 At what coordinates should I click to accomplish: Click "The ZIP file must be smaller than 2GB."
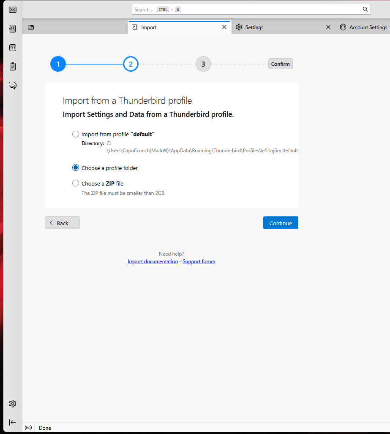tap(123, 193)
